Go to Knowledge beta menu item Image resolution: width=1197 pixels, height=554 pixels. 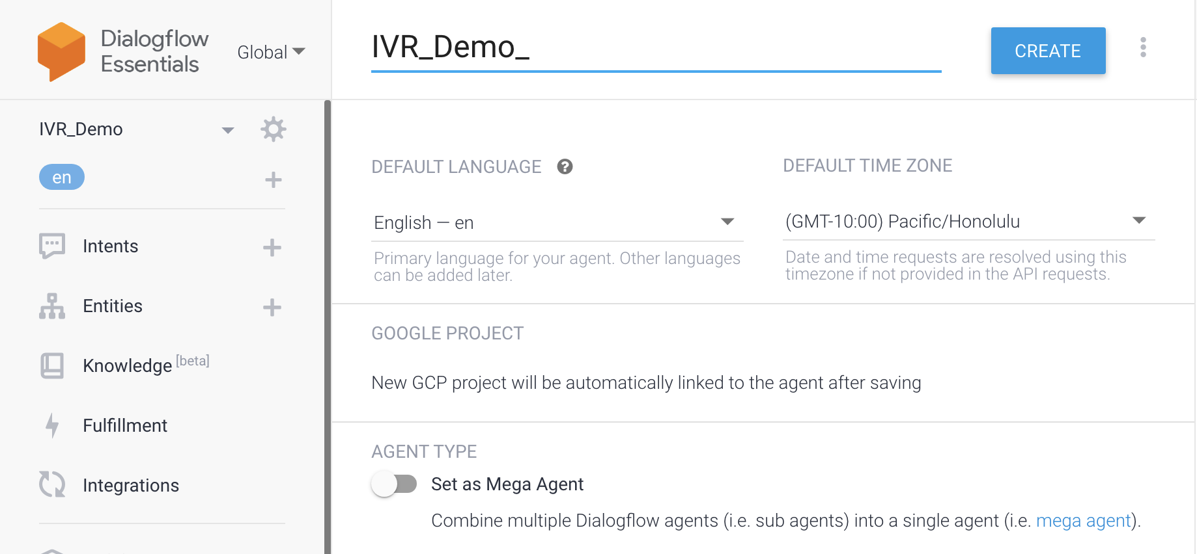point(128,365)
